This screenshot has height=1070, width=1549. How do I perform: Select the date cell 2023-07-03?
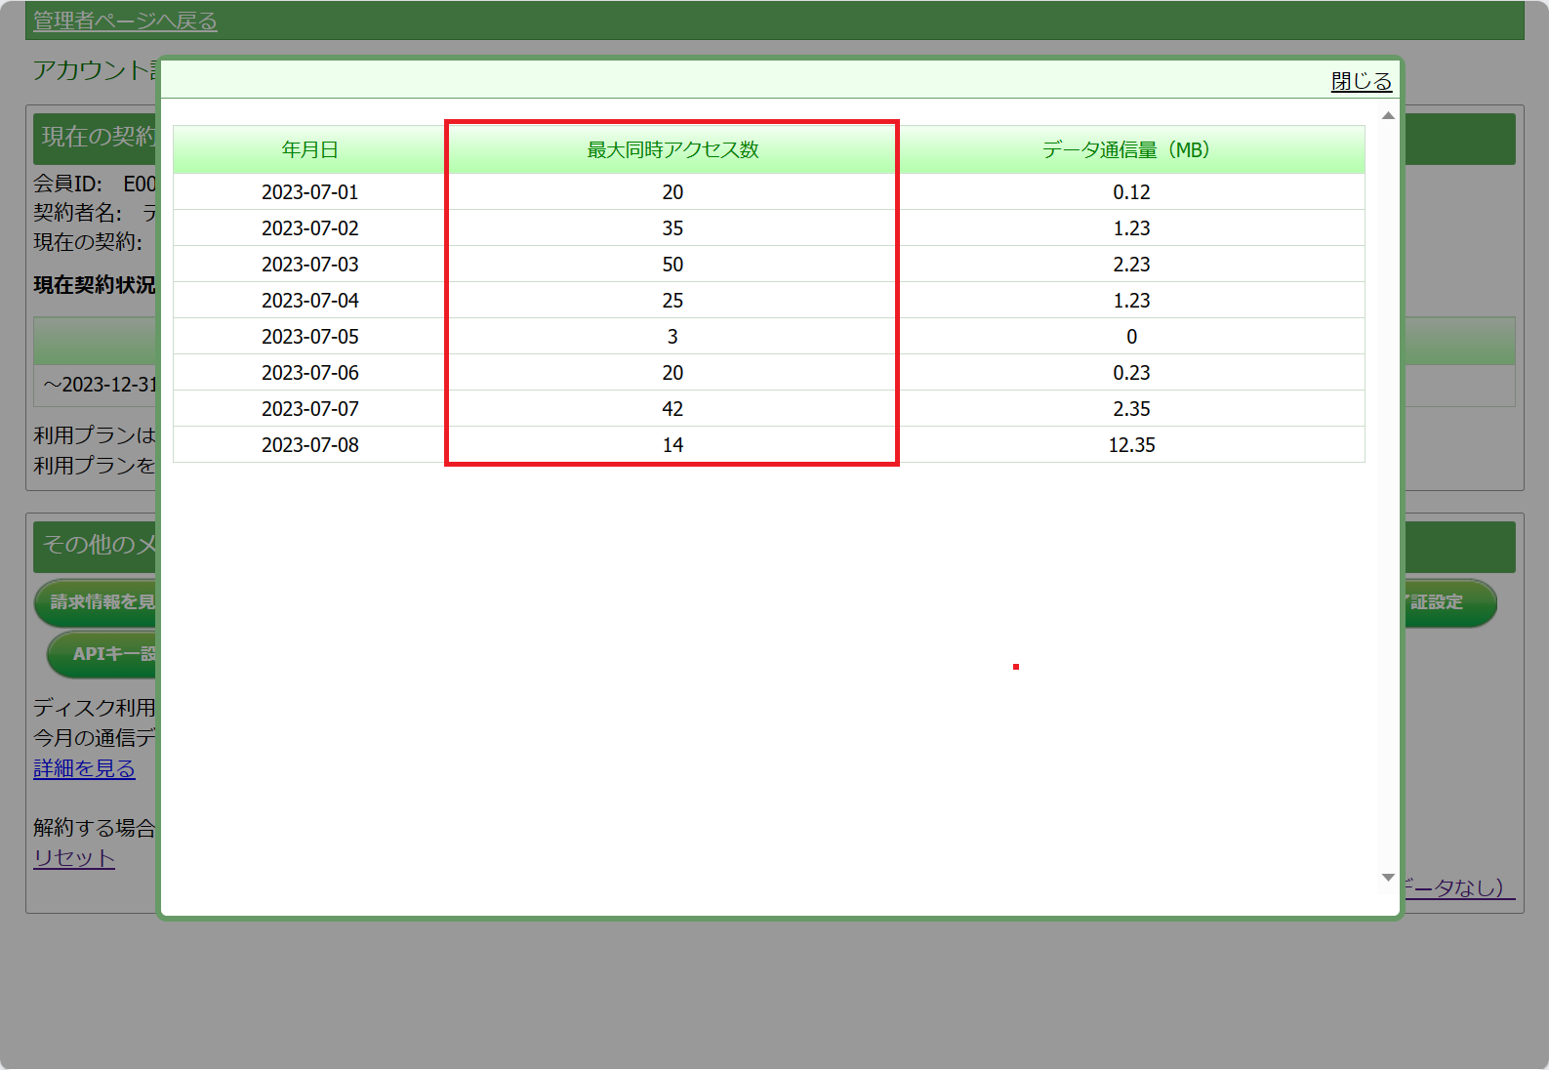[x=309, y=265]
